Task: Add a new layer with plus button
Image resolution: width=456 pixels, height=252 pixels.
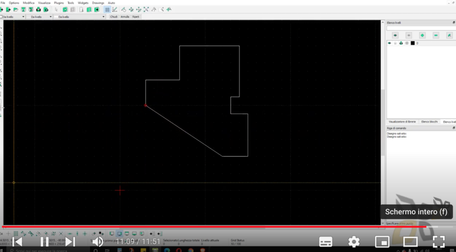Action: (x=422, y=36)
